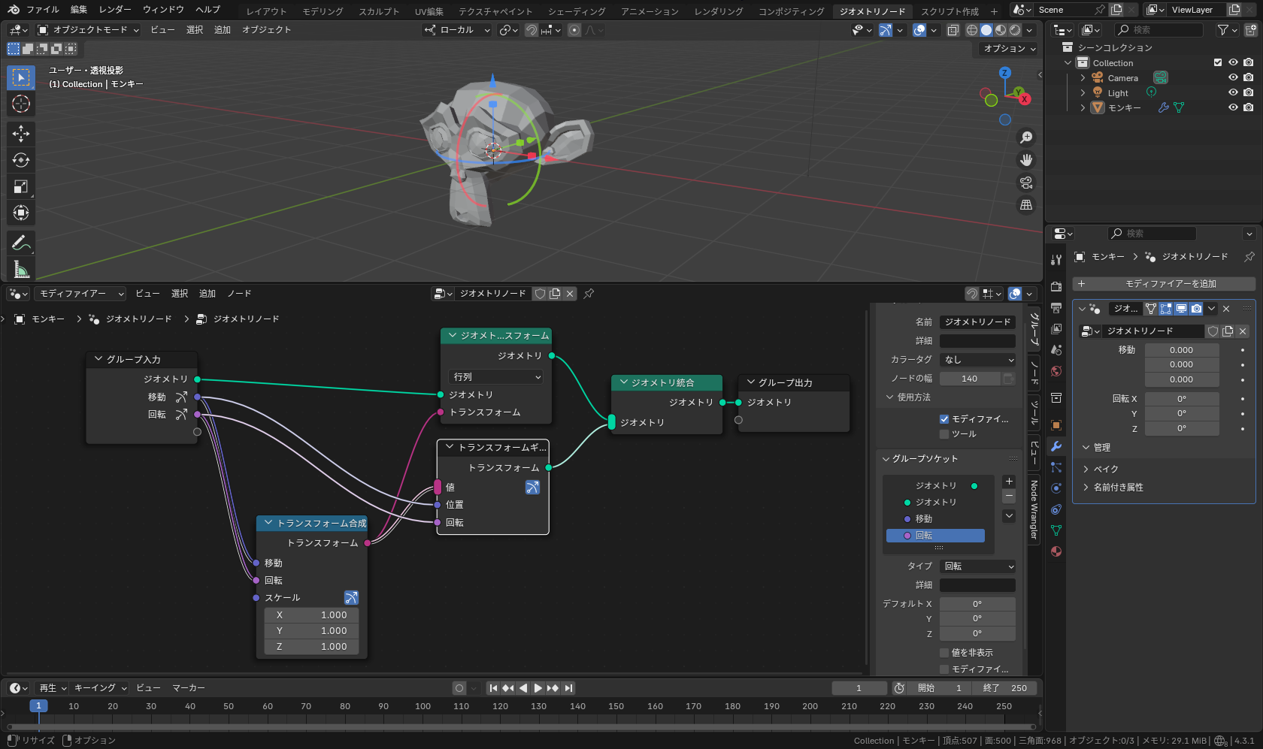Play the animation forward

[x=538, y=688]
